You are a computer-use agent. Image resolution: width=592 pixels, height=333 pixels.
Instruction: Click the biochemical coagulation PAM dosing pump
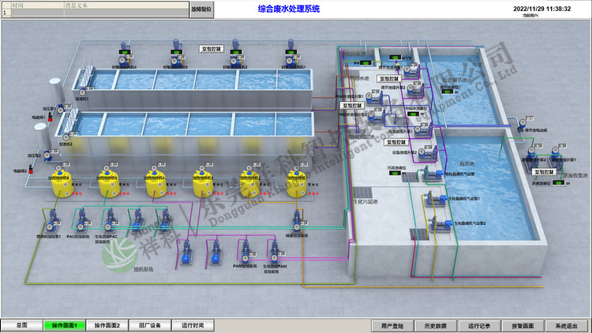coord(274,250)
